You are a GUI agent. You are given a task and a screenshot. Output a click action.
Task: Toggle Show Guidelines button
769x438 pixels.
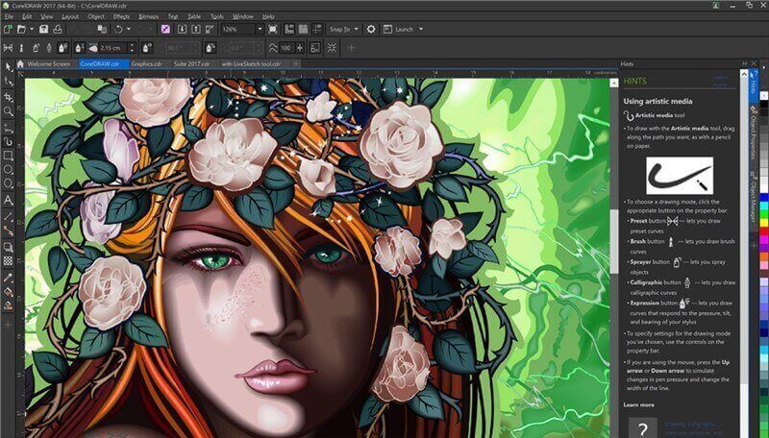pyautogui.click(x=317, y=30)
